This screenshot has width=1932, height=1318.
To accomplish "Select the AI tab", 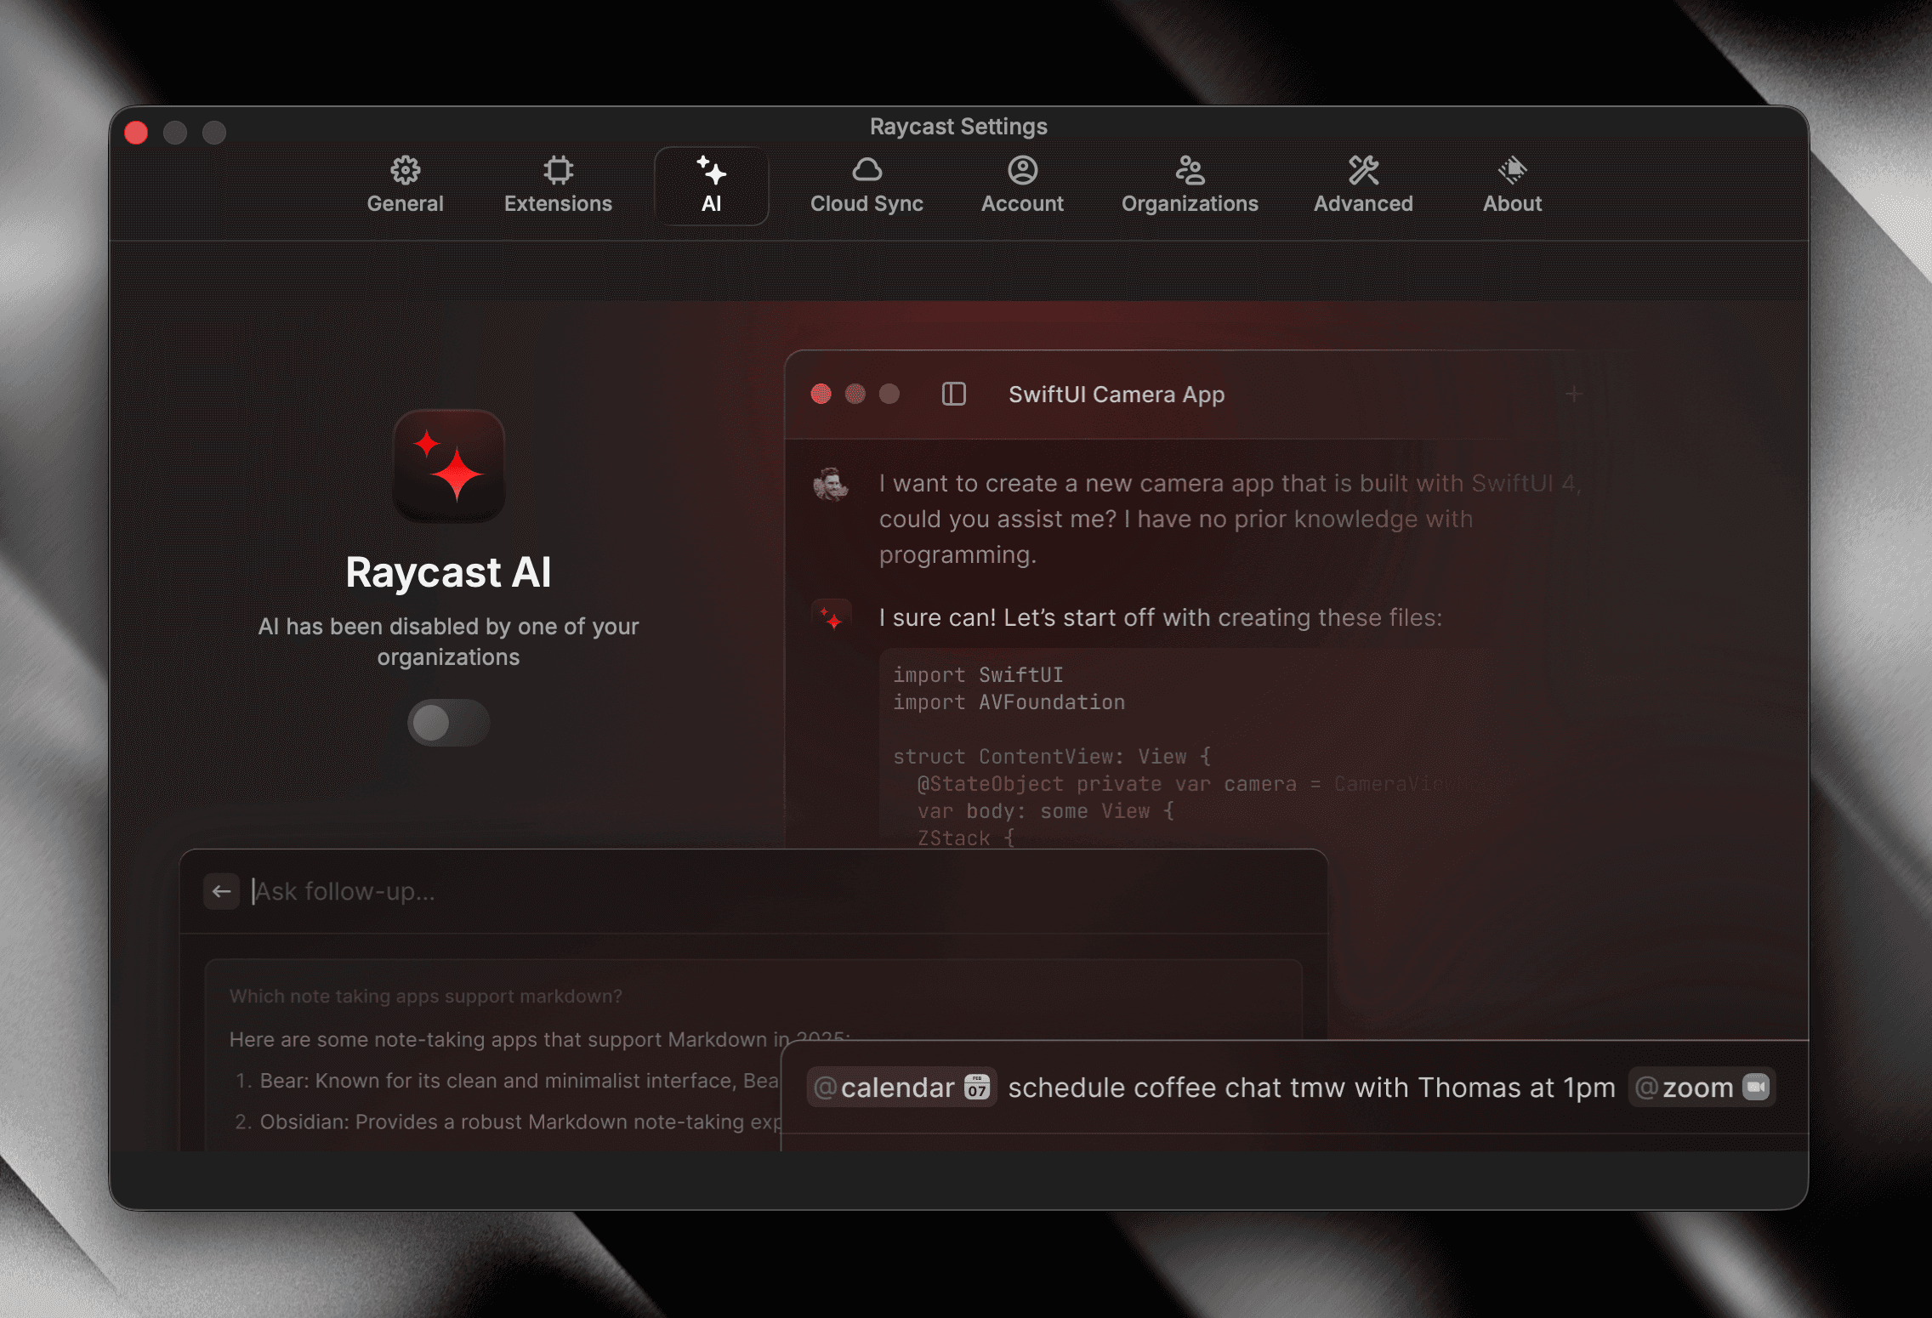I will point(711,186).
